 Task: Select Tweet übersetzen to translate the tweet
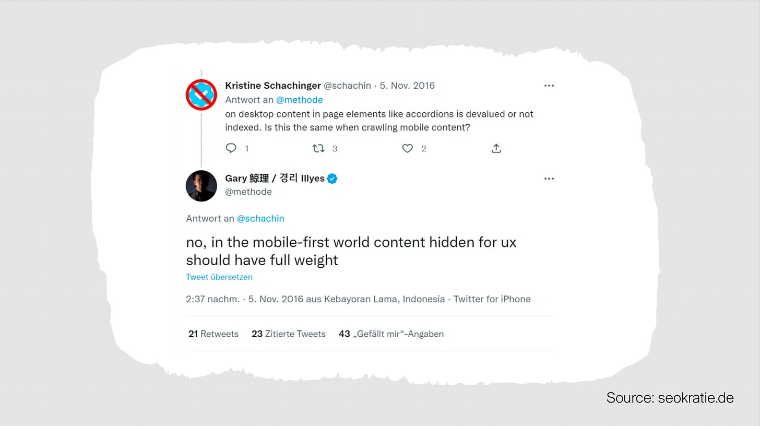pos(219,277)
